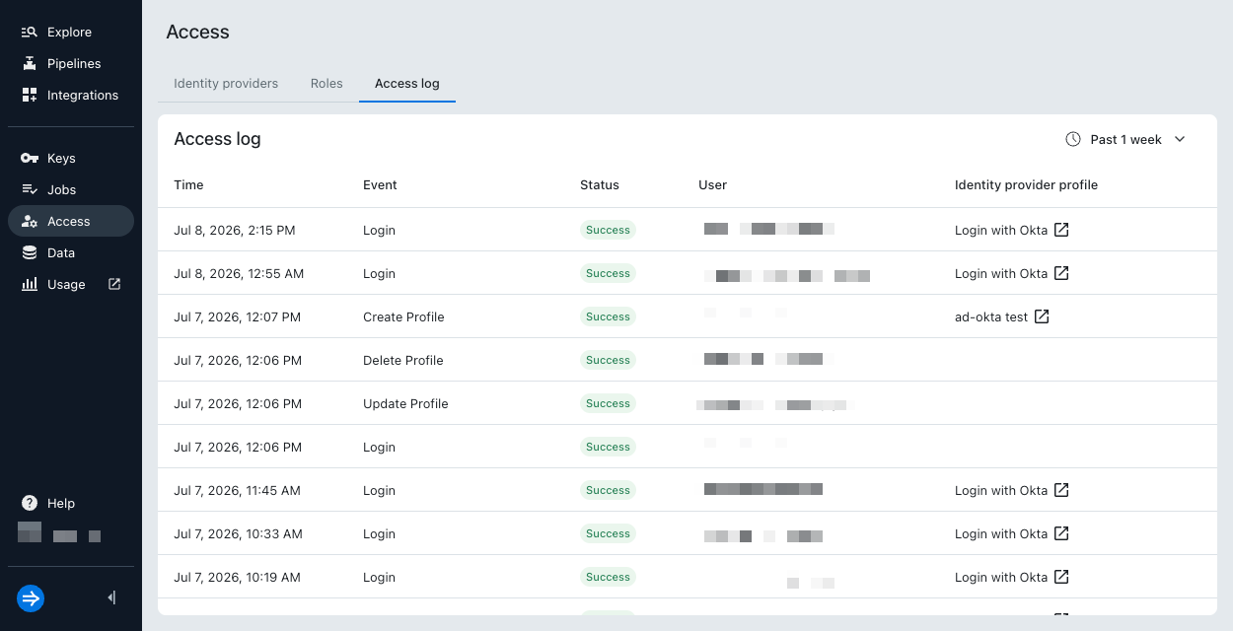Image resolution: width=1233 pixels, height=631 pixels.
Task: Select the Access log tab
Action: pyautogui.click(x=407, y=83)
